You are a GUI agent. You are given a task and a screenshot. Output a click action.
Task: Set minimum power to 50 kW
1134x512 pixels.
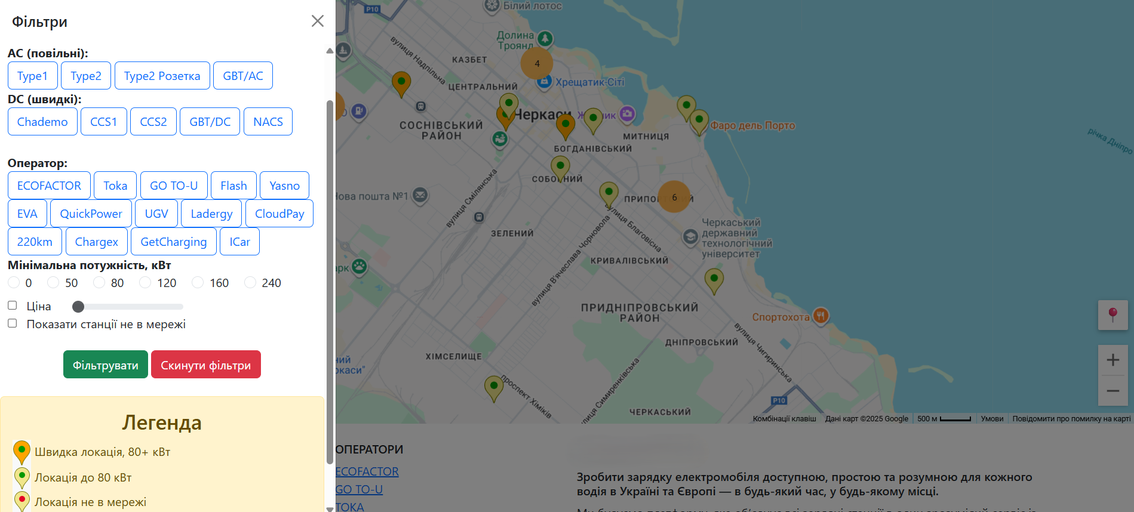coord(53,282)
